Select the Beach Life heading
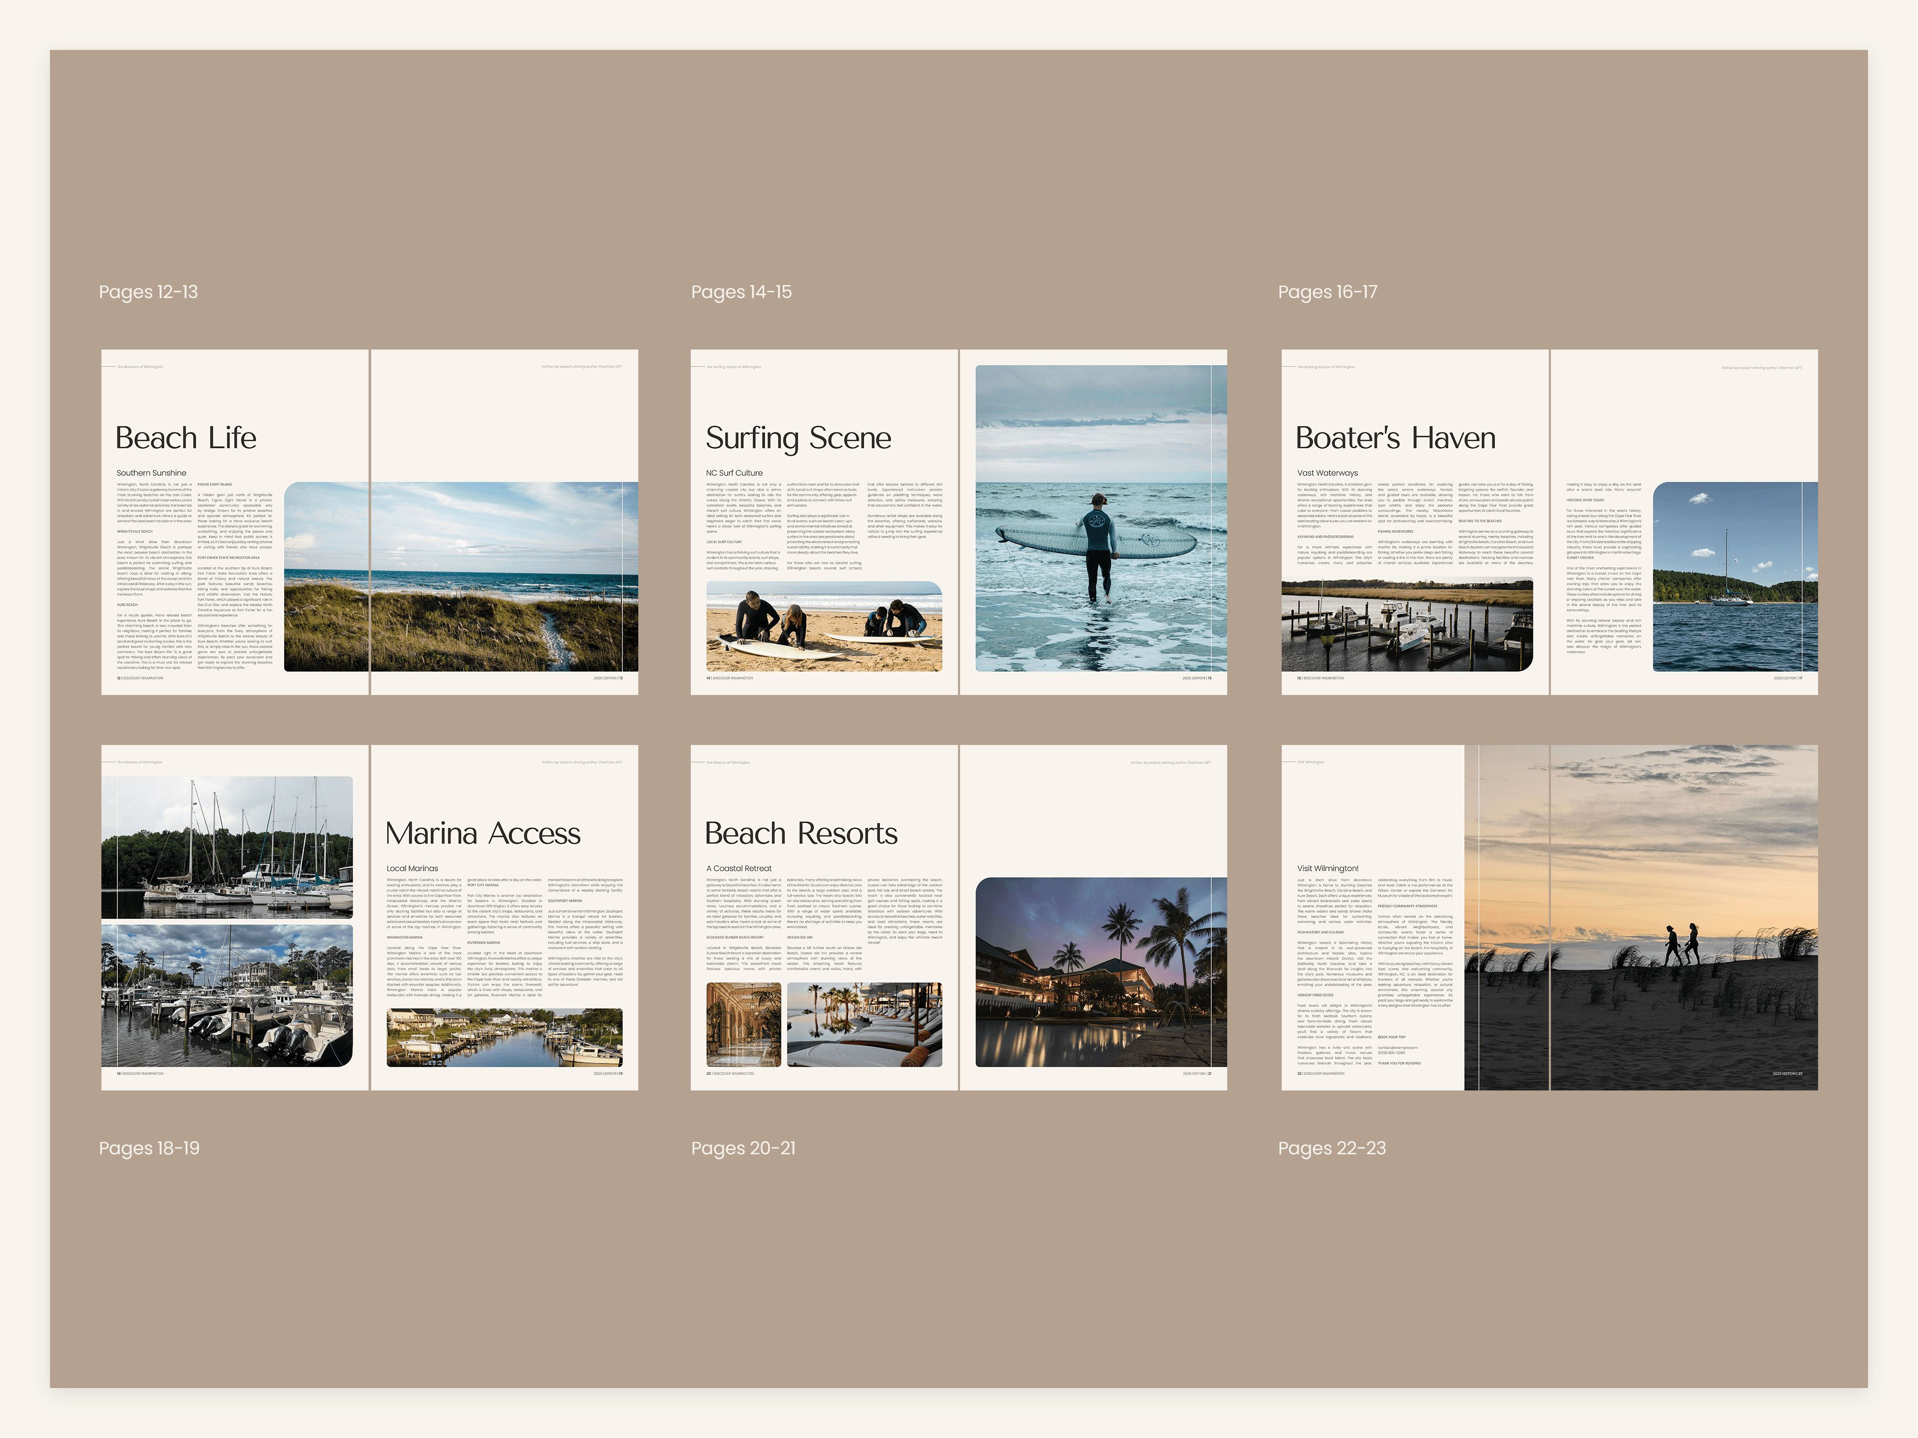This screenshot has height=1438, width=1918. pyautogui.click(x=186, y=438)
